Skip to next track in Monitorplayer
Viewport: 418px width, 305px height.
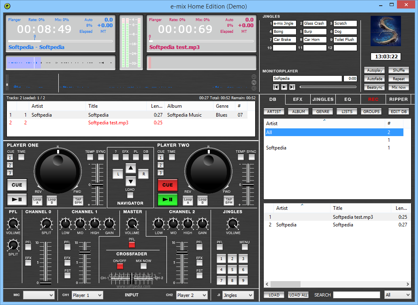click(292, 87)
